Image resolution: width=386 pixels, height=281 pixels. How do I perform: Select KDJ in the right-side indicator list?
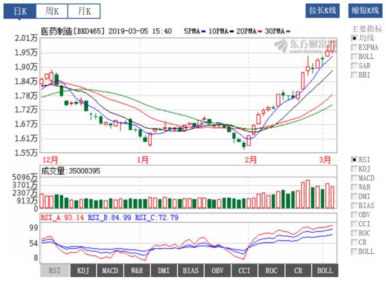354,168
